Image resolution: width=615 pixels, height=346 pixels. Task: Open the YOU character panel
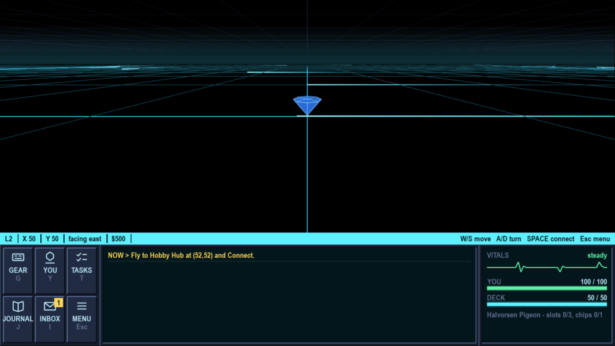[x=50, y=270]
